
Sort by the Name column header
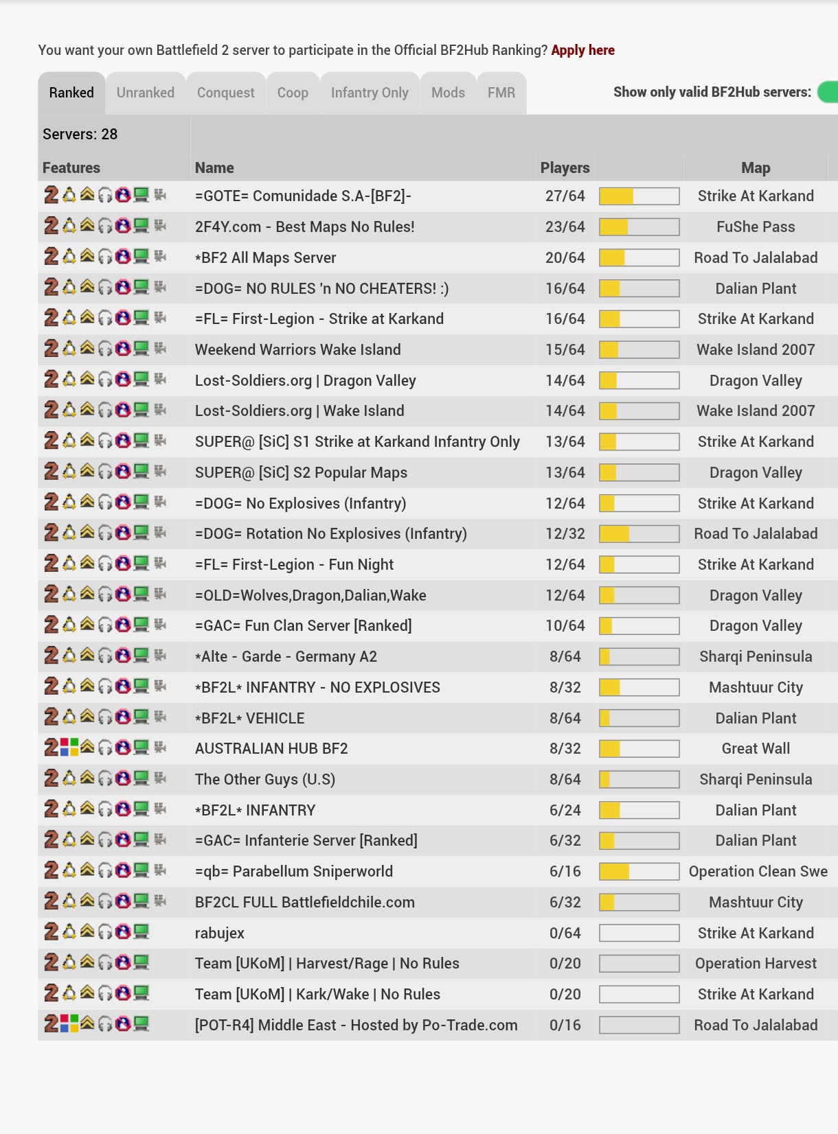(x=214, y=167)
